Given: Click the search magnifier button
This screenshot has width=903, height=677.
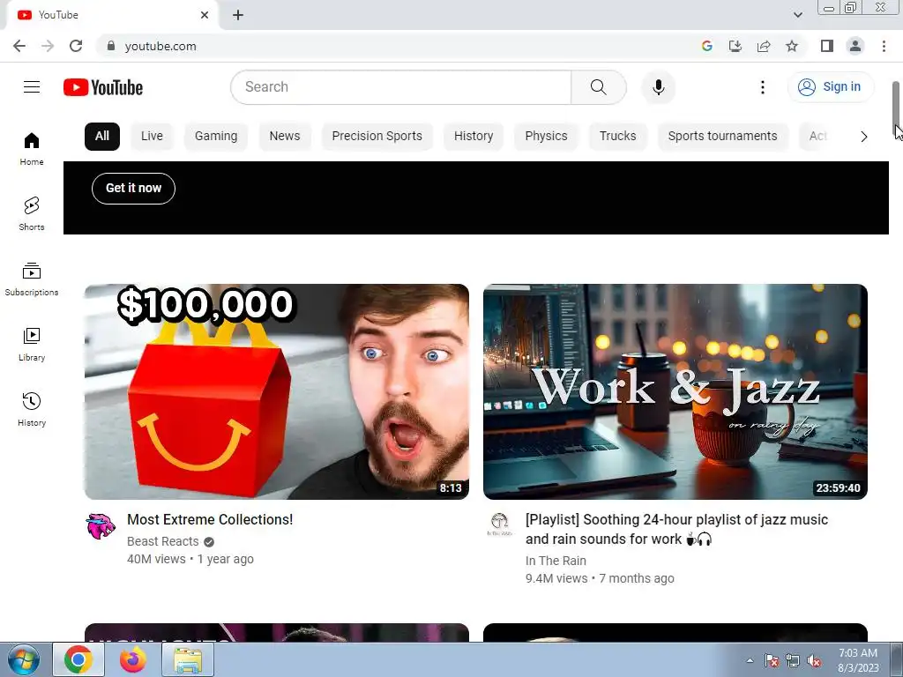Looking at the screenshot, I should tap(599, 87).
